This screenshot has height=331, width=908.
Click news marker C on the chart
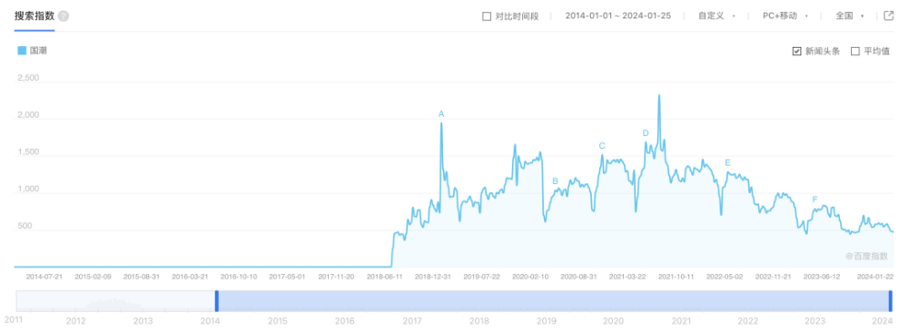coord(602,146)
